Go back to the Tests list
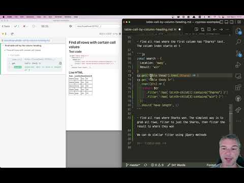Screen dimensions: 244x183 [6, 26]
